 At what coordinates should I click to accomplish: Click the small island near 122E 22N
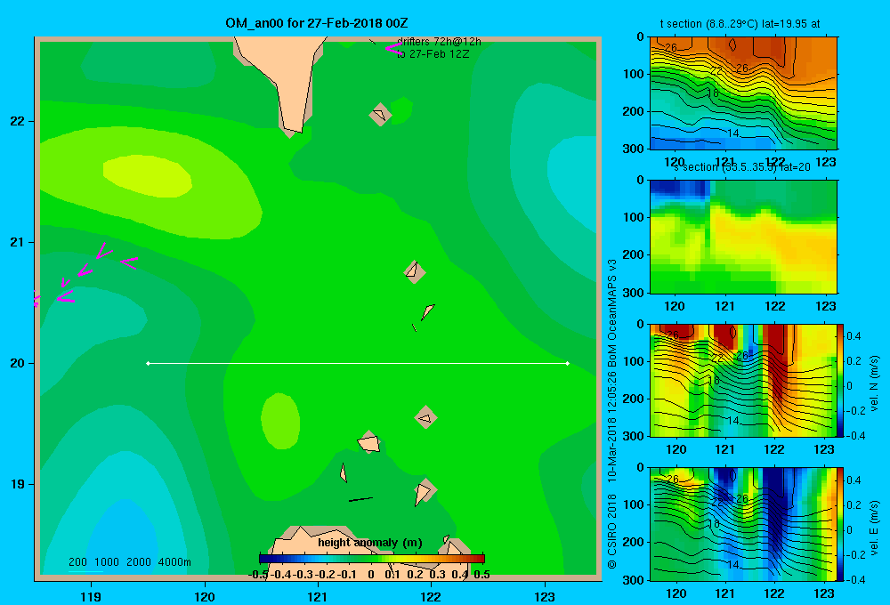pos(380,115)
